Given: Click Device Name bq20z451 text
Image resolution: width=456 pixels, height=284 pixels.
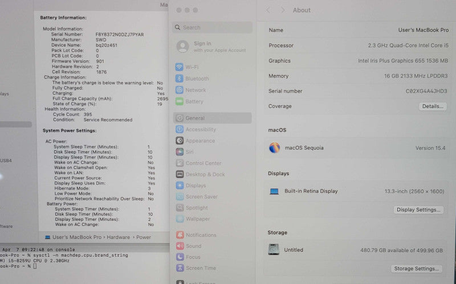Looking at the screenshot, I should click(84, 45).
